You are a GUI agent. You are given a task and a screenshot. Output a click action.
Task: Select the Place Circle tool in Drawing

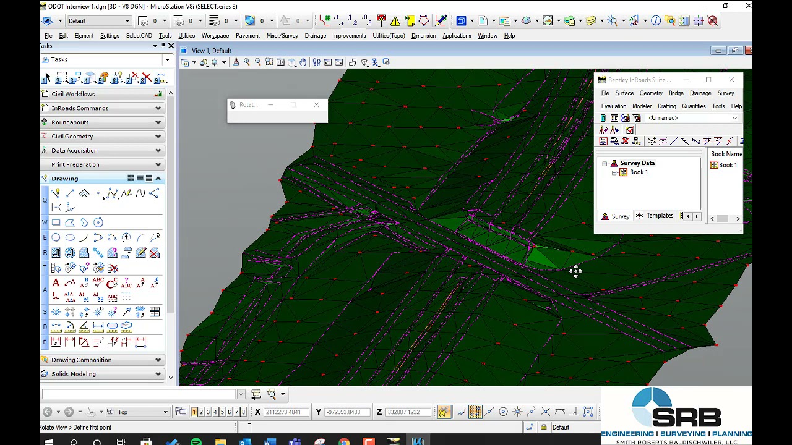pos(56,237)
